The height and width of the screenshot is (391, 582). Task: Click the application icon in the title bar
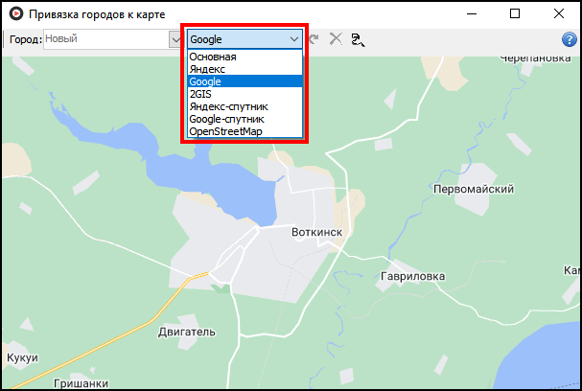tap(15, 13)
